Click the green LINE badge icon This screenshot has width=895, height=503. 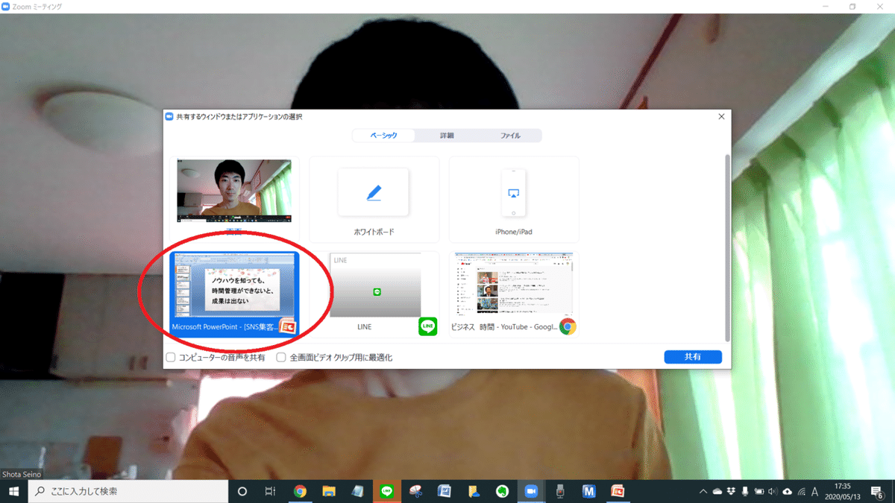(427, 326)
